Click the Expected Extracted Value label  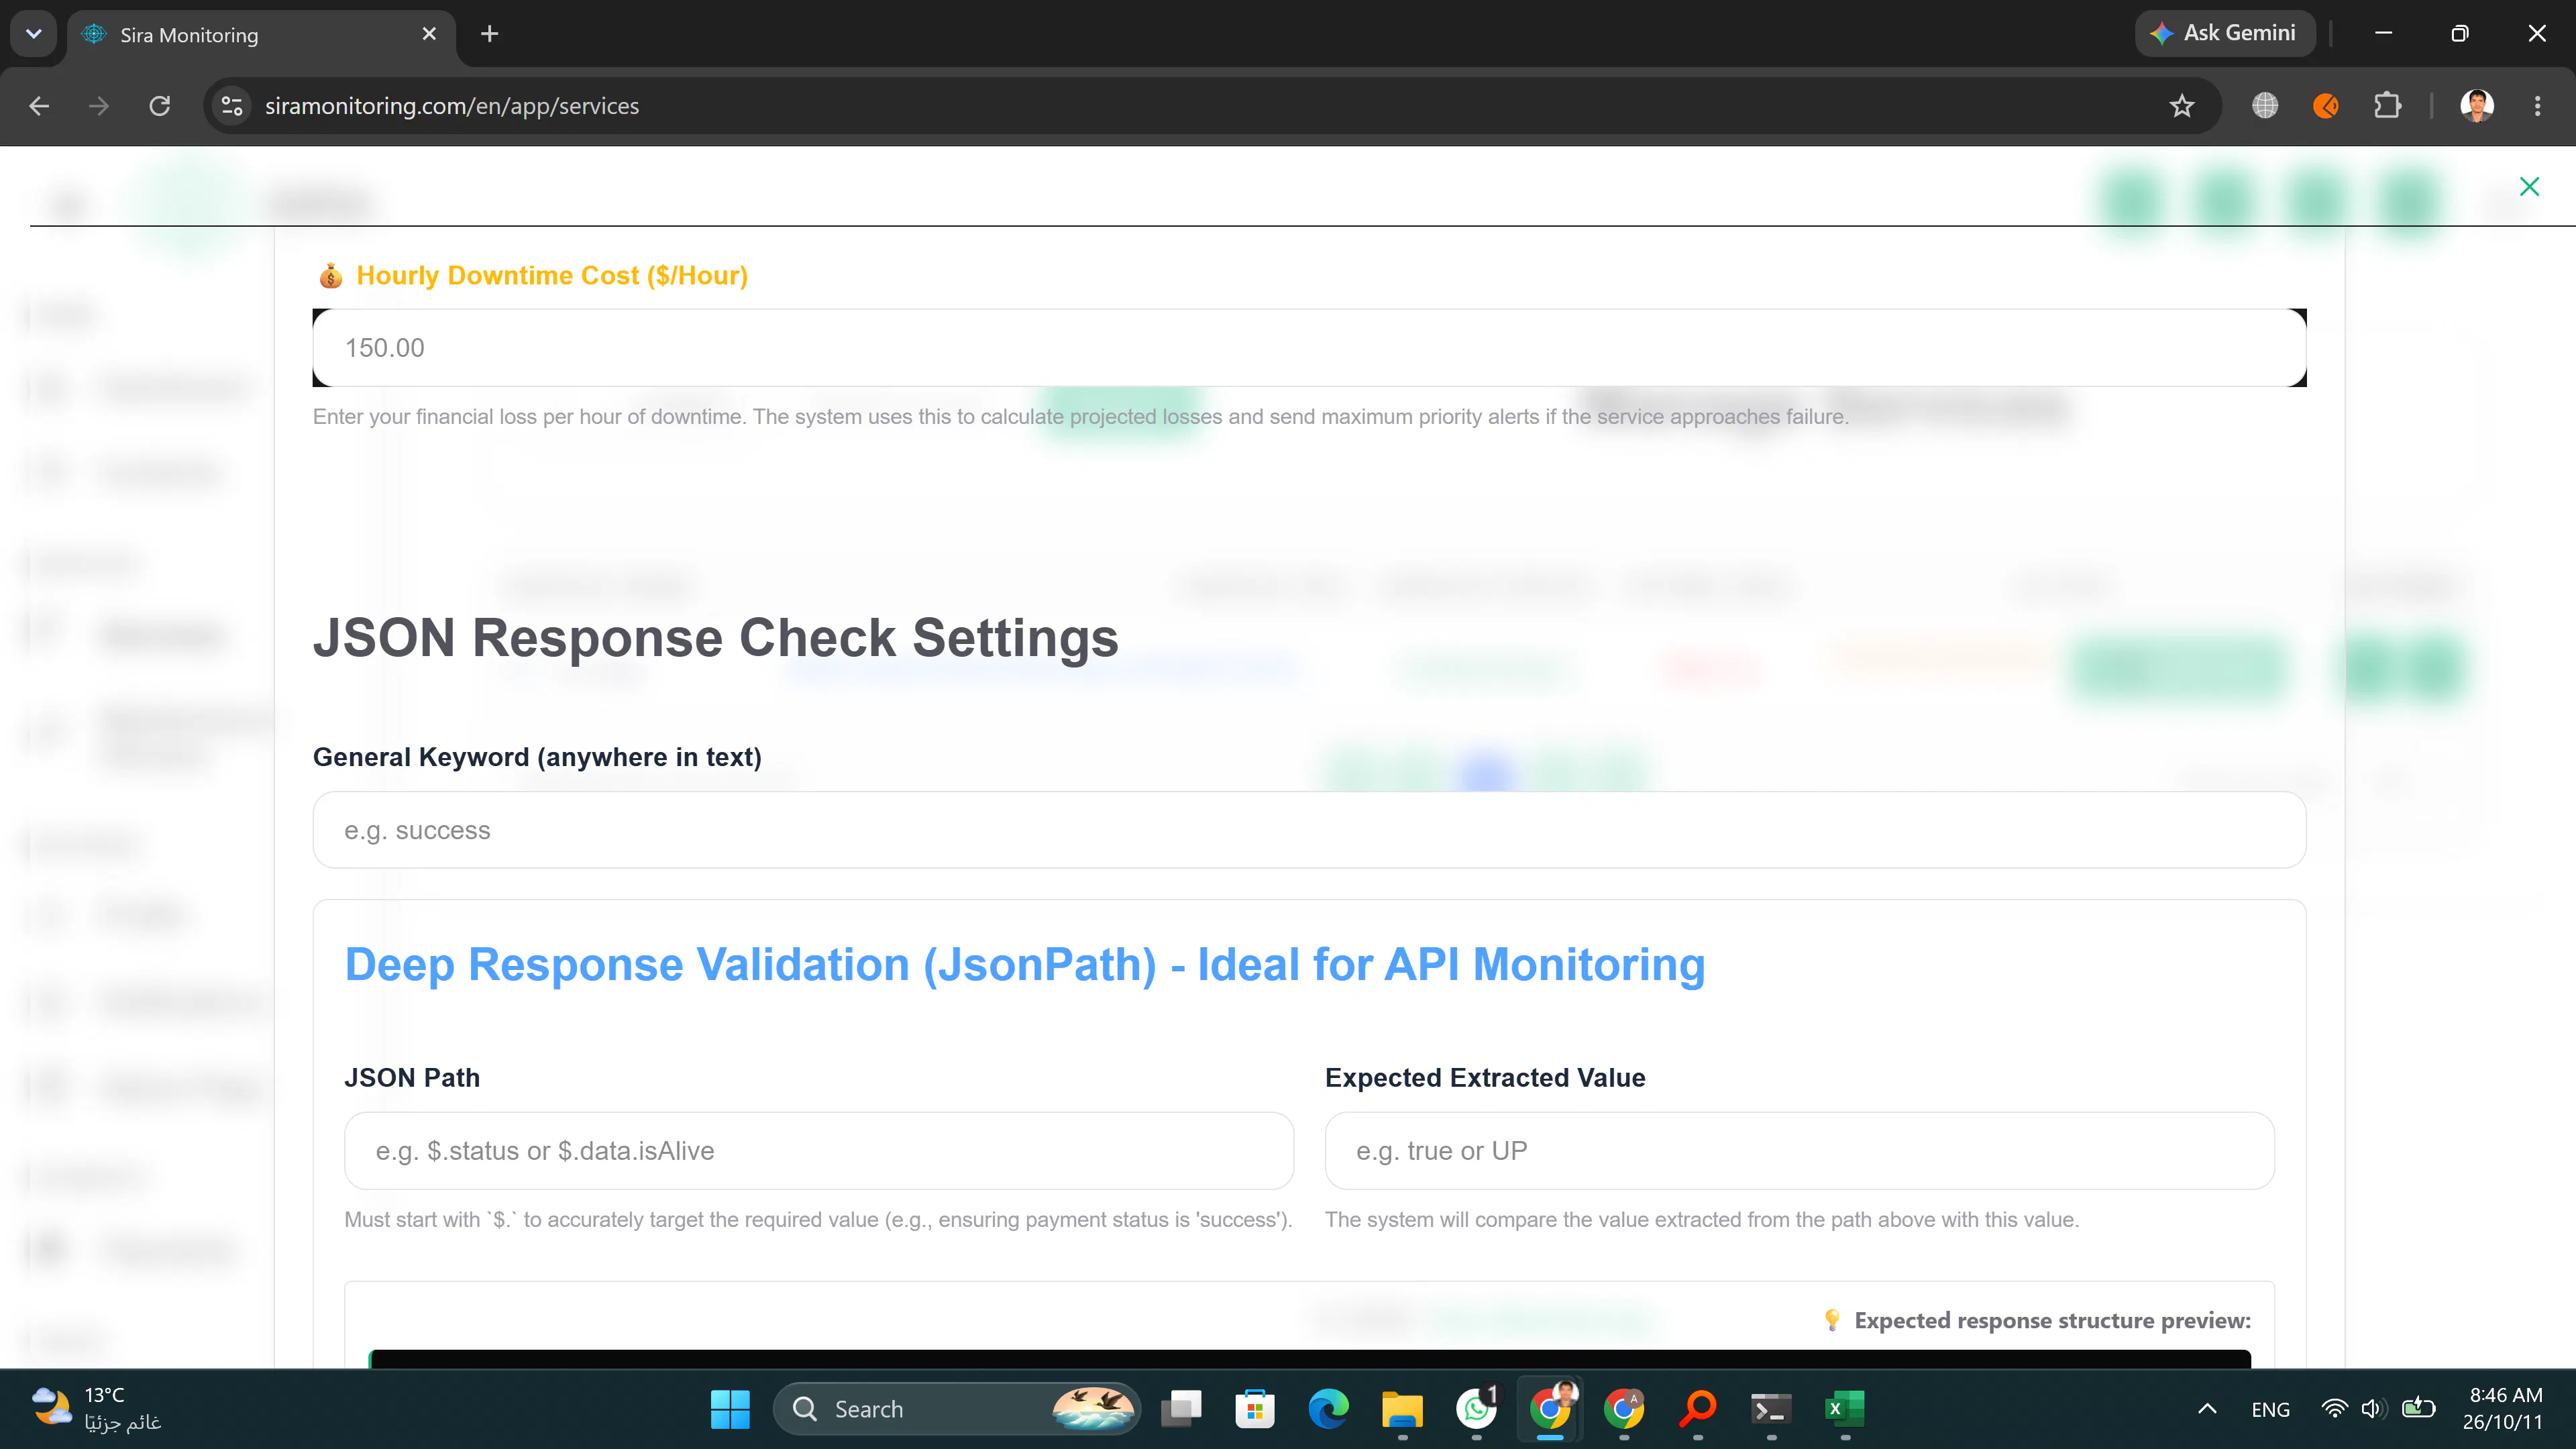[1485, 1078]
